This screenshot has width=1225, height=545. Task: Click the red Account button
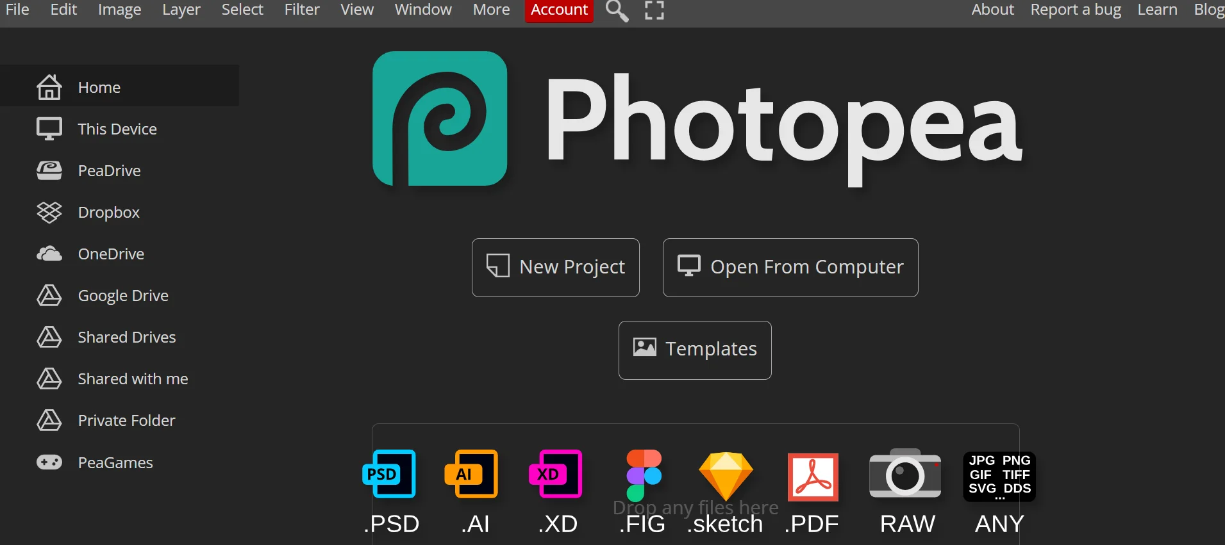pyautogui.click(x=559, y=10)
